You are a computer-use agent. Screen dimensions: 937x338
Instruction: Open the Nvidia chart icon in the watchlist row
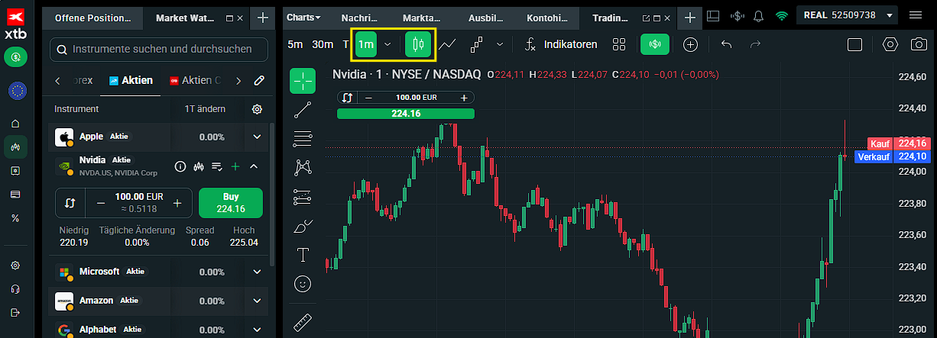tap(199, 166)
